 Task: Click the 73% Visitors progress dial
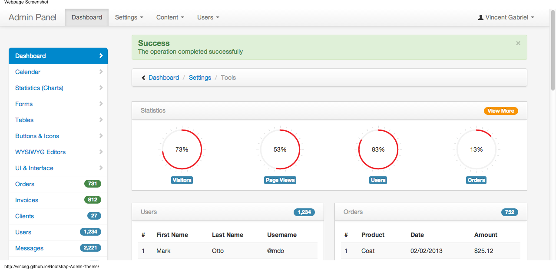[182, 149]
